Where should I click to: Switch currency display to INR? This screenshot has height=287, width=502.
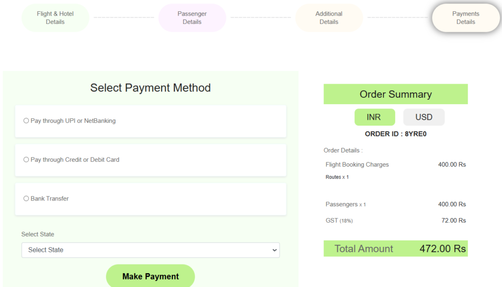(375, 117)
